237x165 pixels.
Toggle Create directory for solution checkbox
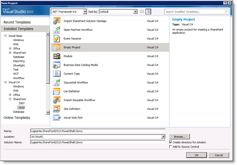[171, 142]
